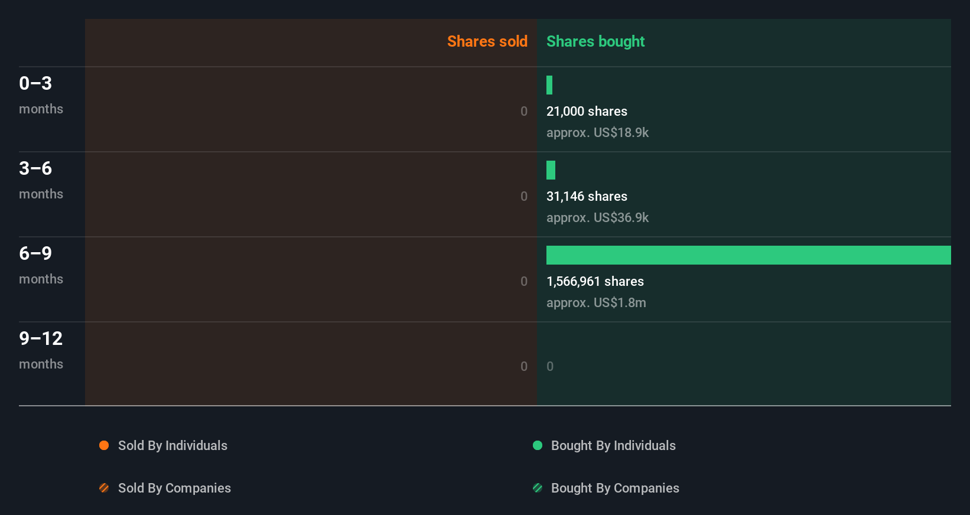Select the Bought By Individuals legend label

click(x=613, y=445)
